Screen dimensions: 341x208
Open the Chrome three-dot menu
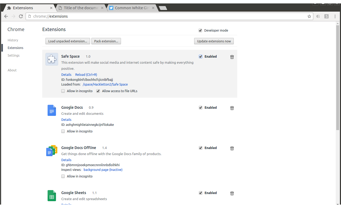[x=335, y=16]
